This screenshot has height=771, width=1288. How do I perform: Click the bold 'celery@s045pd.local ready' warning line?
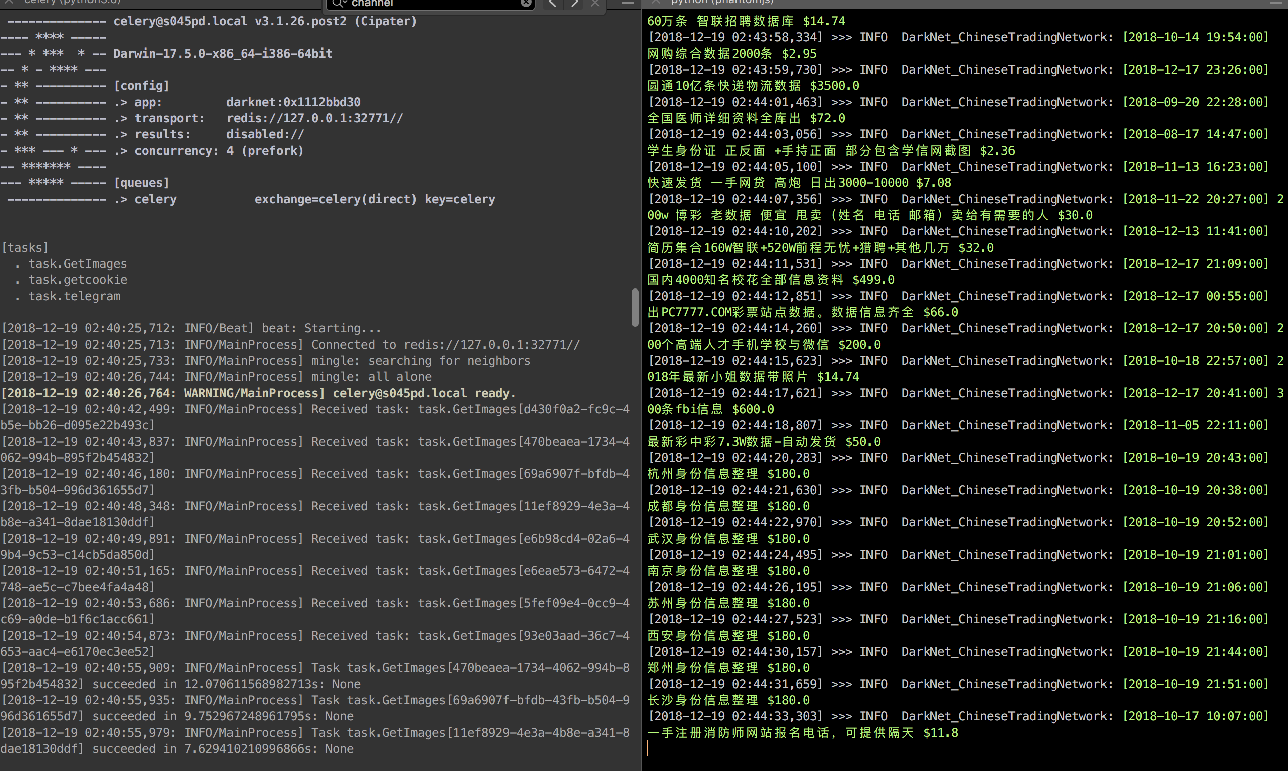[x=258, y=393]
